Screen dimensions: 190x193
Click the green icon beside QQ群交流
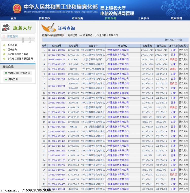tap(6, 73)
